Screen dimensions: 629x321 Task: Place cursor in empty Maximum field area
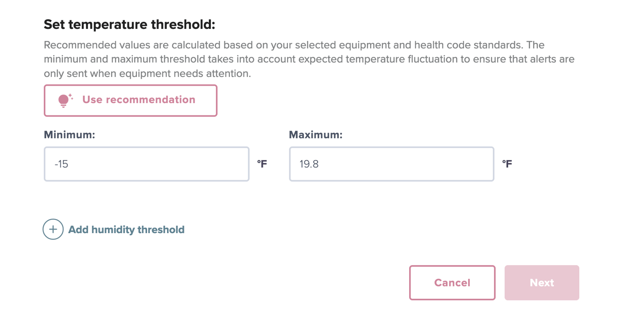coord(422,164)
